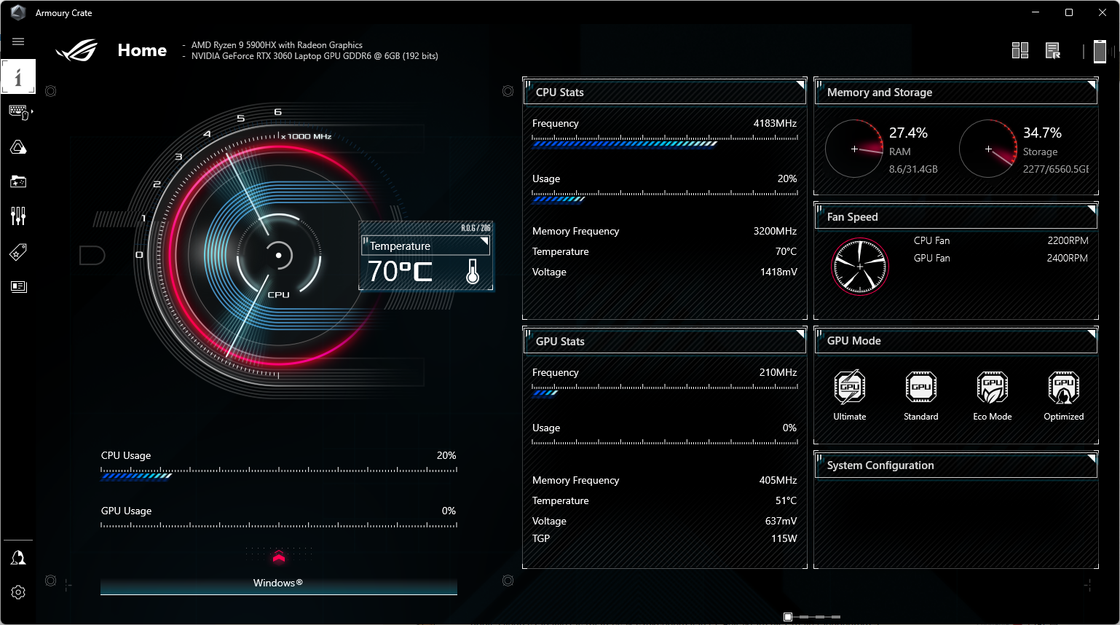1120x625 pixels.
Task: Open Settings gear icon
Action: pos(18,592)
